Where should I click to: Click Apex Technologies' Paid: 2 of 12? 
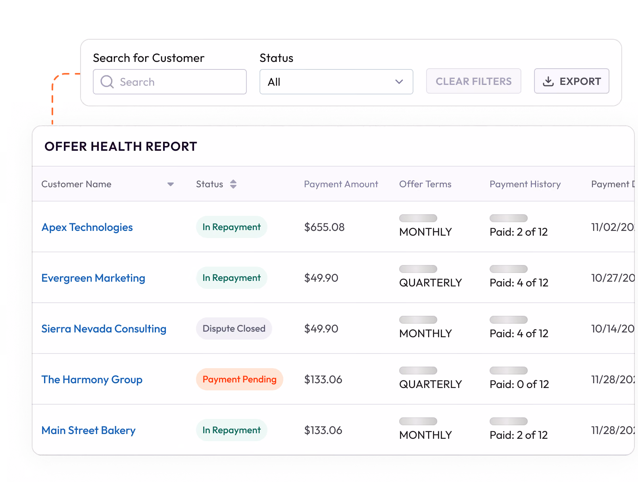(519, 232)
